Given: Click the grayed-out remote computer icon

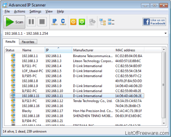Looking at the screenshot, I should 92,22.
